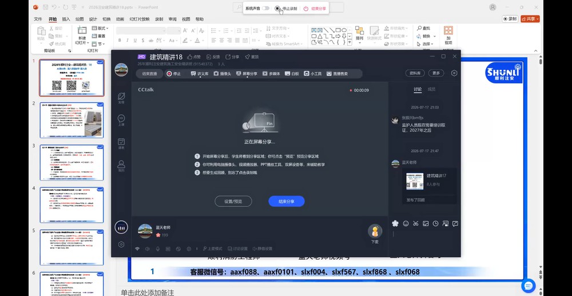The image size is (572, 296).
Task: Click the 结束直播 button
Action: (149, 74)
